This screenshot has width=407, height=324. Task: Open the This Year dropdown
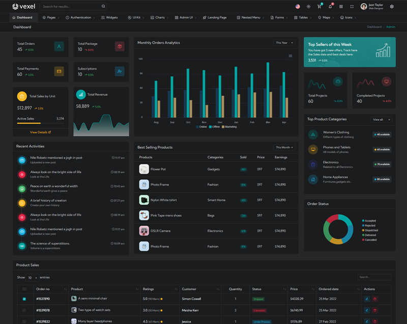[284, 43]
